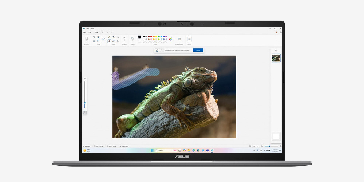
Task: Select the Color picker eyedropper tool
Action: (114, 41)
